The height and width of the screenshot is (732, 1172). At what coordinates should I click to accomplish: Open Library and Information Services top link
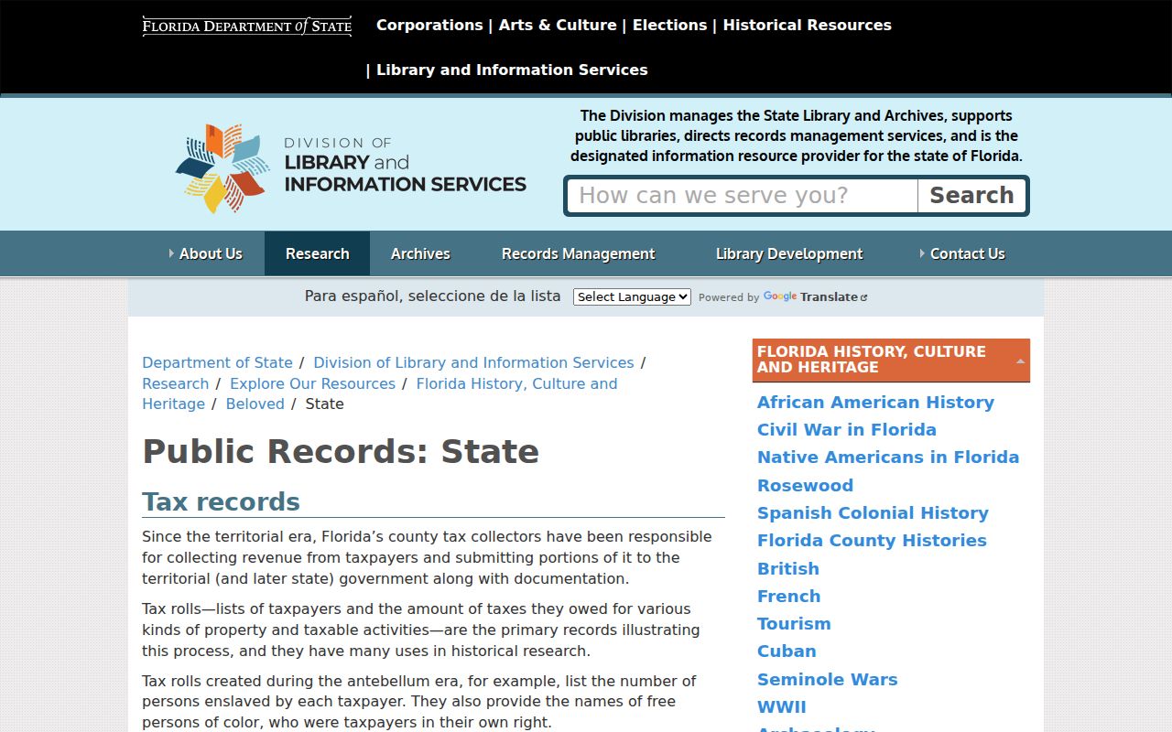[512, 70]
